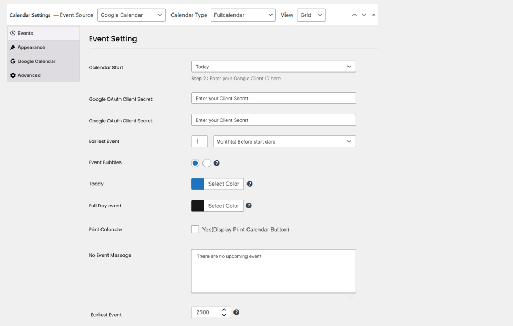513x326 pixels.
Task: Switch to the Appearance tab
Action: (31, 48)
